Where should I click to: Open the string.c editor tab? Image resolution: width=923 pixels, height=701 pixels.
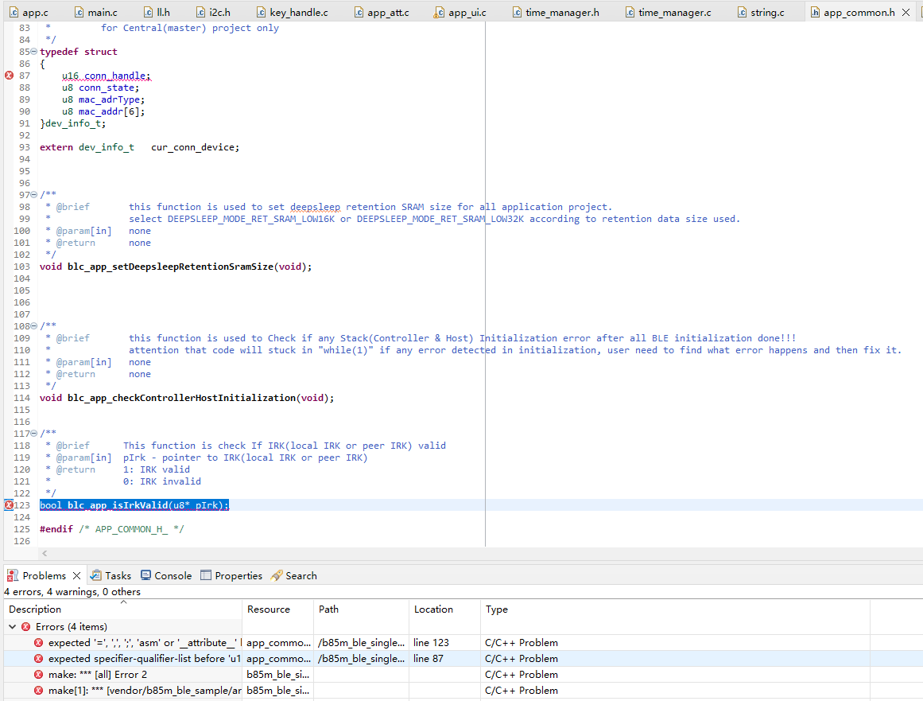point(761,12)
